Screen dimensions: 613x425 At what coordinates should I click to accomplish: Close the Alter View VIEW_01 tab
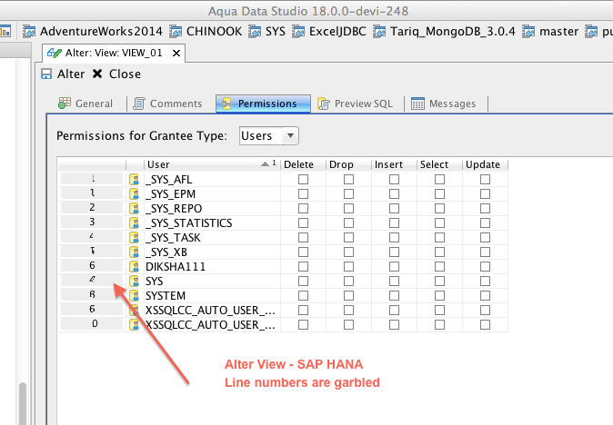[176, 53]
